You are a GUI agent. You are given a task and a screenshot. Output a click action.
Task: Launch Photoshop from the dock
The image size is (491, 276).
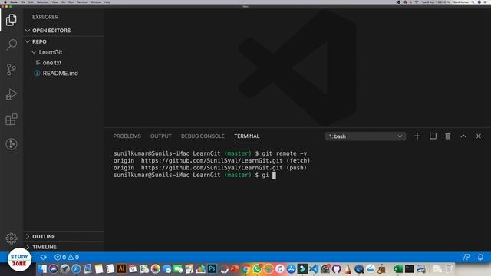coord(212,268)
